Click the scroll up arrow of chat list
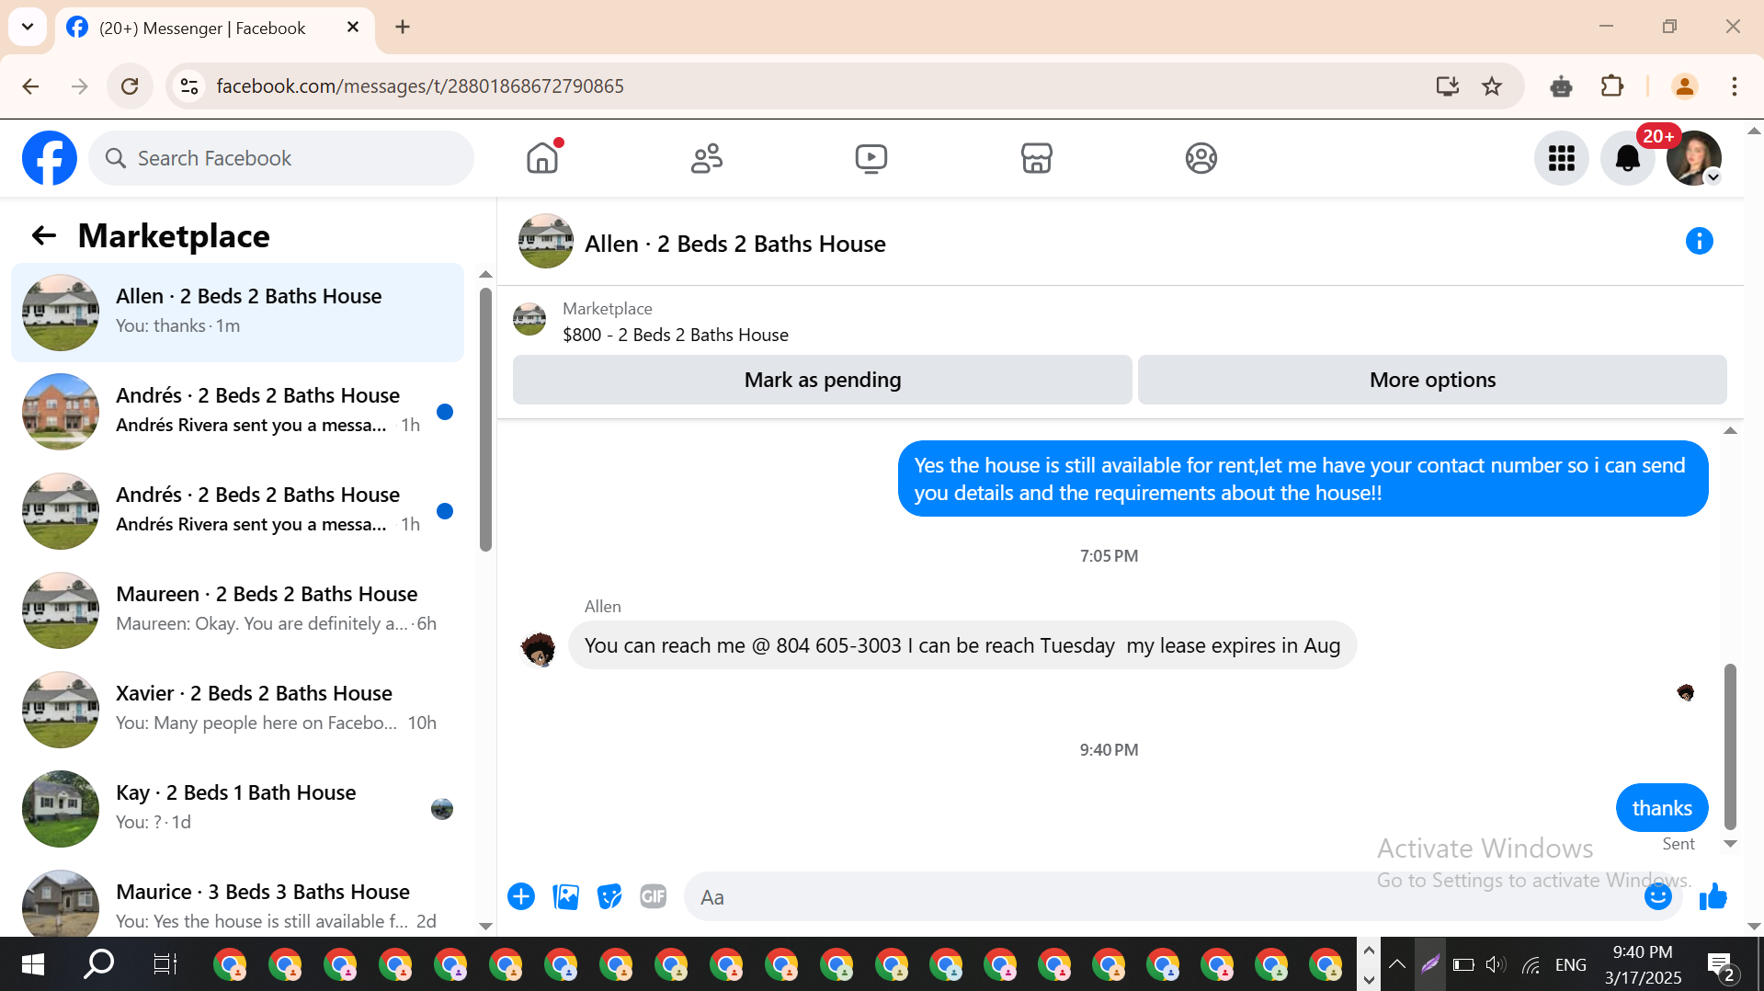This screenshot has height=991, width=1764. pyautogui.click(x=485, y=275)
